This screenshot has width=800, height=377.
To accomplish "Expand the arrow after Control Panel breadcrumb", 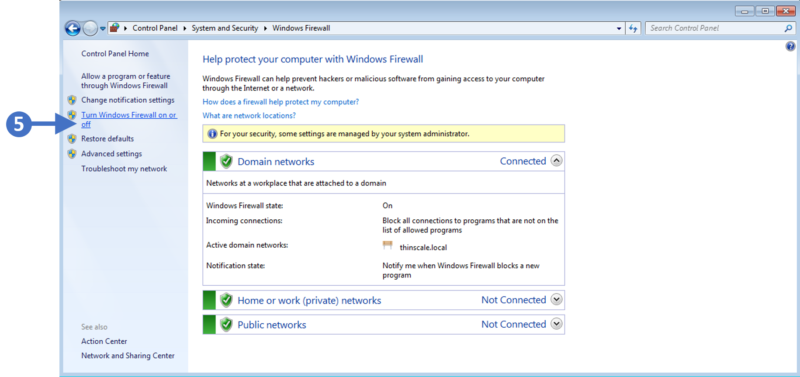I will coord(185,28).
